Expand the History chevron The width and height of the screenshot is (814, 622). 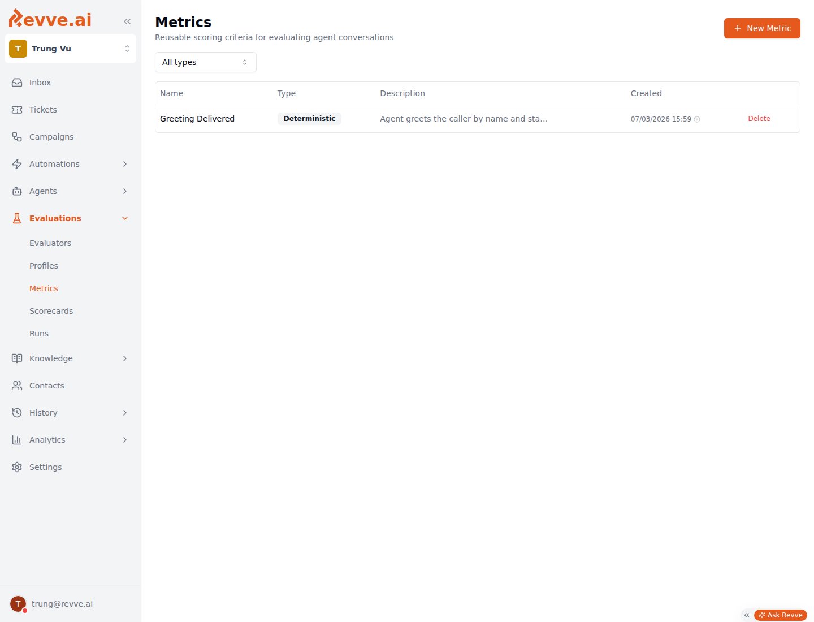coord(125,413)
